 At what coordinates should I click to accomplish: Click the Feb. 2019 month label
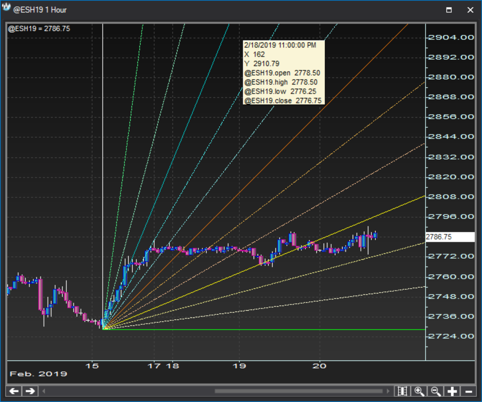(x=38, y=374)
